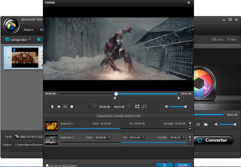Select the Segmento 1 thumbnail

tap(51, 126)
